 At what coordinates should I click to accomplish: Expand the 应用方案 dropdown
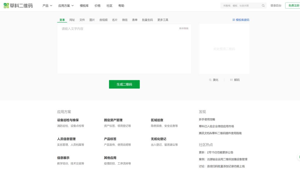click(x=65, y=6)
